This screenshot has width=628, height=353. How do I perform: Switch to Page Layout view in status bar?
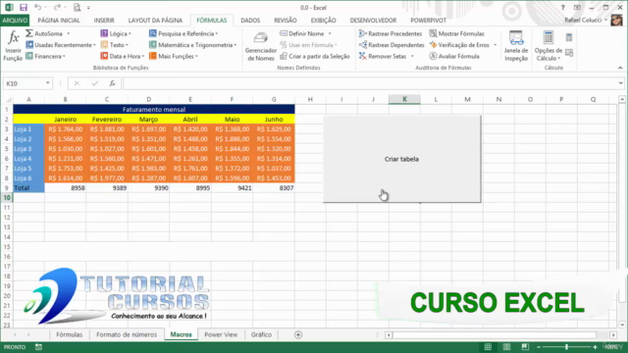pyautogui.click(x=506, y=347)
